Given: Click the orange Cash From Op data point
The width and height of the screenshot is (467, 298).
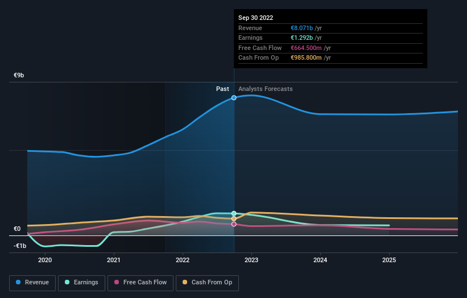Looking at the screenshot, I should (234, 219).
